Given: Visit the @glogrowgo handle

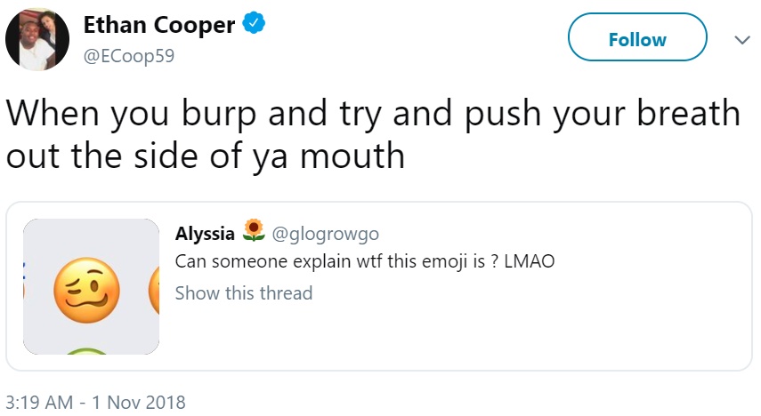Looking at the screenshot, I should point(326,234).
